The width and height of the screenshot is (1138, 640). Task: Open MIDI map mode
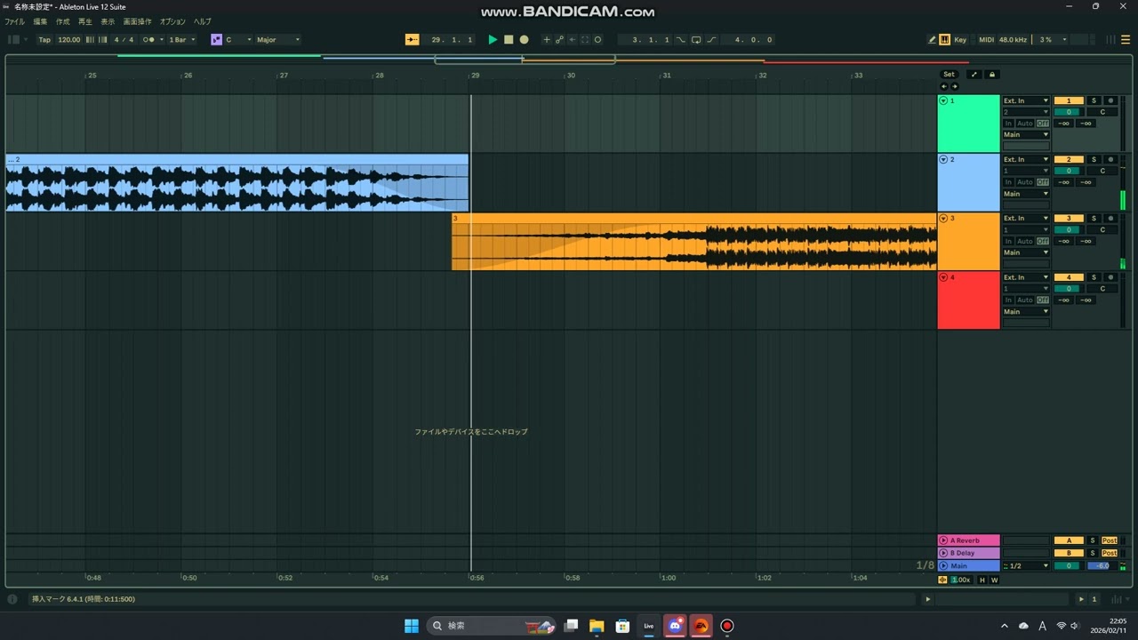point(986,40)
